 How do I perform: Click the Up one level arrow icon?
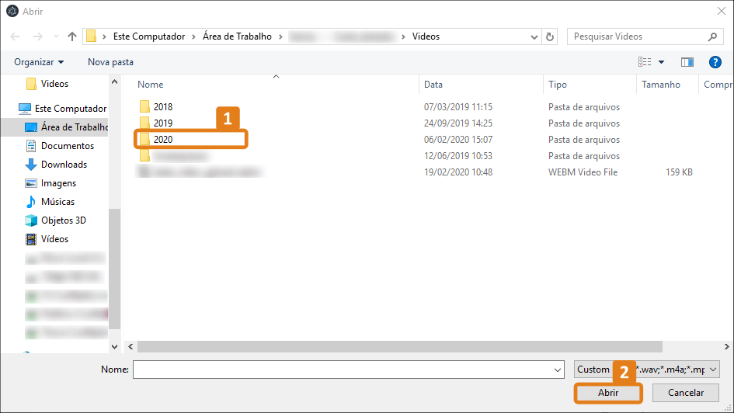click(72, 36)
